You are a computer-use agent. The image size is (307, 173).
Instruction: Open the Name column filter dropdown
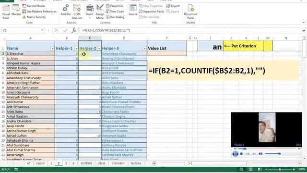pyautogui.click(x=52, y=49)
